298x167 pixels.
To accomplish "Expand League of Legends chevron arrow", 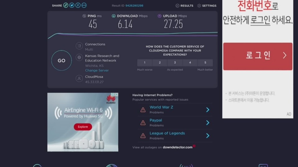I will 208,135.
